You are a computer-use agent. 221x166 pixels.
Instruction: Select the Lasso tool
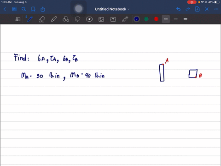(77, 19)
